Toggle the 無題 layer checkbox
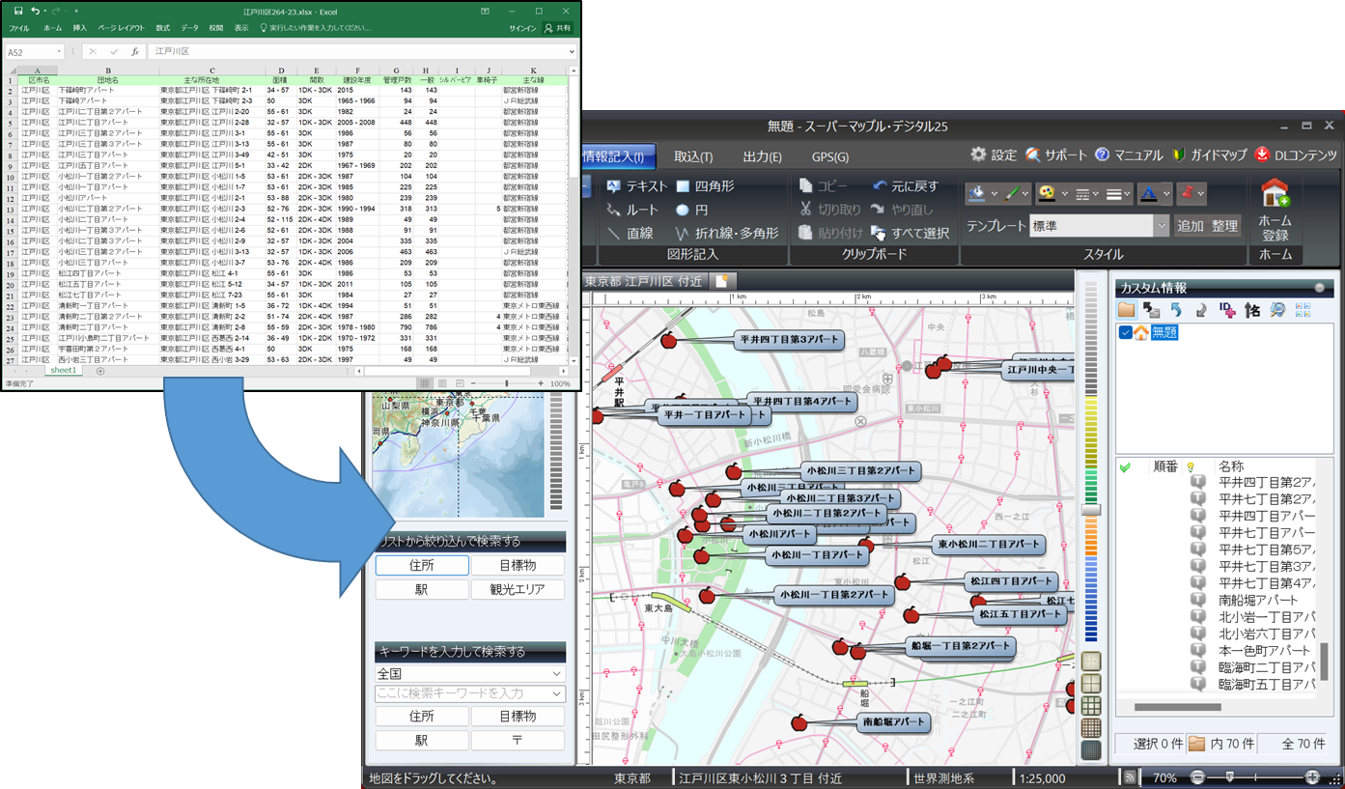The height and width of the screenshot is (789, 1345). [1125, 332]
